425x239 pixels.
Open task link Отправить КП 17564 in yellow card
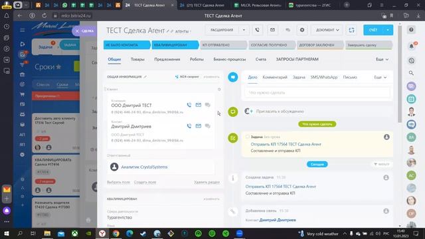pos(286,144)
